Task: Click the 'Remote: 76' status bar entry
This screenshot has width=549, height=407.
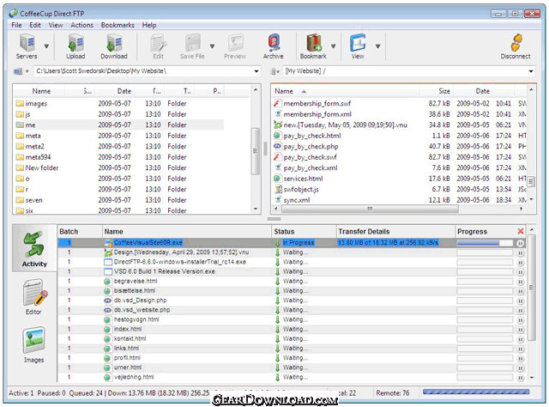Action: [x=393, y=393]
